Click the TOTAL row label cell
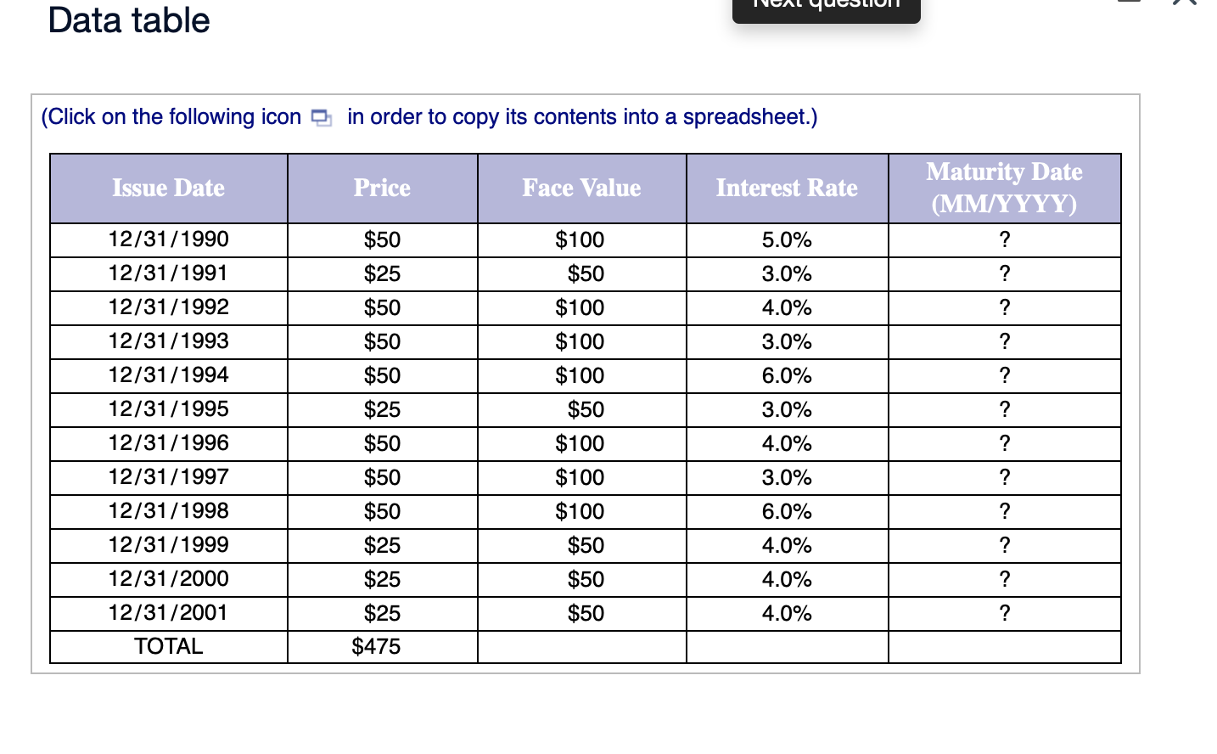1217x754 pixels. [168, 646]
